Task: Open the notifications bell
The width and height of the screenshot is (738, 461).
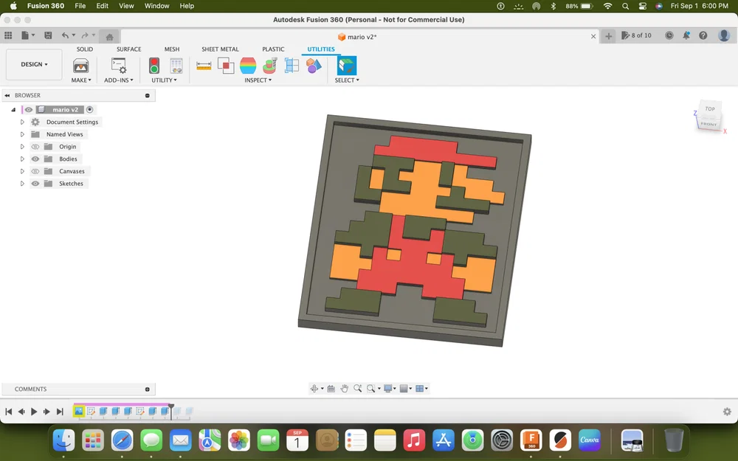Action: pyautogui.click(x=686, y=35)
